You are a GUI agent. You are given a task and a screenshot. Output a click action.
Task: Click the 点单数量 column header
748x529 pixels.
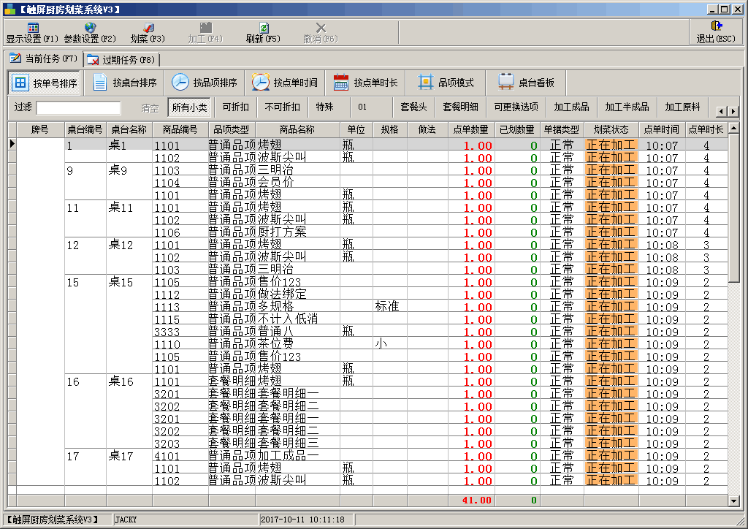tap(470, 129)
